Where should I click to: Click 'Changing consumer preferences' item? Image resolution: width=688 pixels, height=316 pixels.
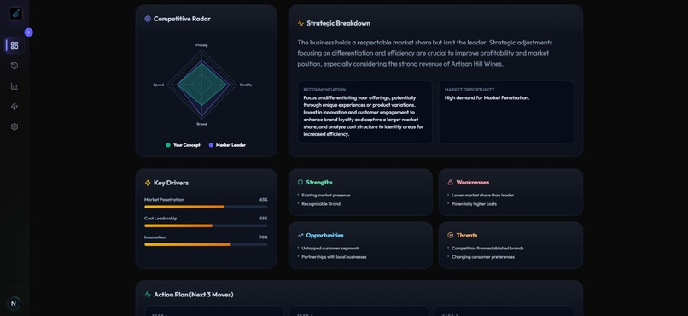(x=483, y=257)
